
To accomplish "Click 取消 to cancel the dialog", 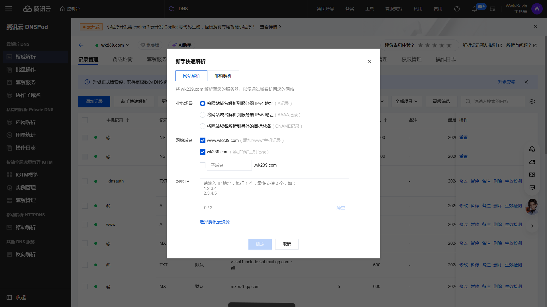I will click(287, 244).
